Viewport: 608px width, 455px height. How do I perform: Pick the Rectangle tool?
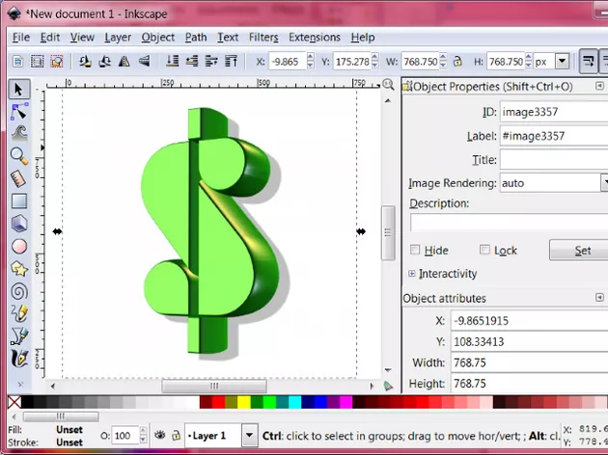pos(18,201)
